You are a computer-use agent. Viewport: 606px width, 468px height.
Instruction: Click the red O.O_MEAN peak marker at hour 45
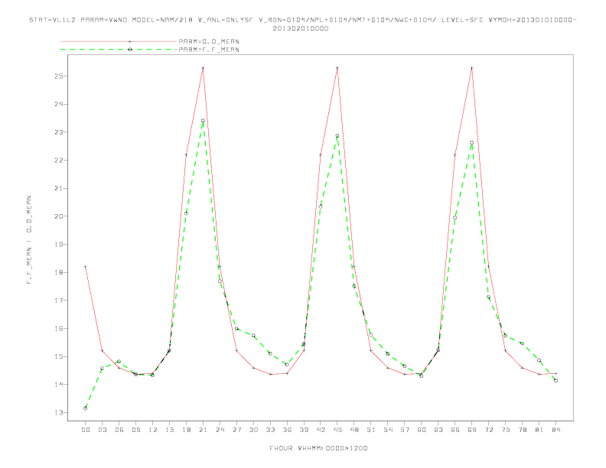[x=337, y=68]
